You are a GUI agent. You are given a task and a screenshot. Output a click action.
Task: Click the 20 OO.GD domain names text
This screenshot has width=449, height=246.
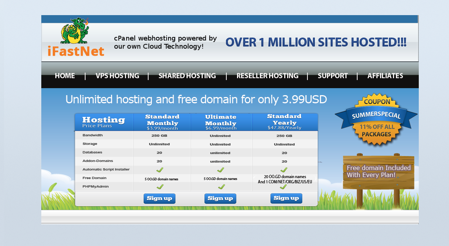coord(285,177)
